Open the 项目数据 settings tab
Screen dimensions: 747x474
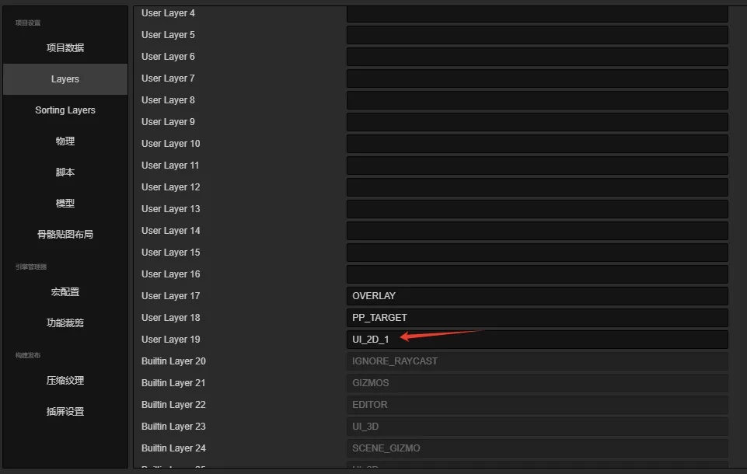(x=65, y=47)
